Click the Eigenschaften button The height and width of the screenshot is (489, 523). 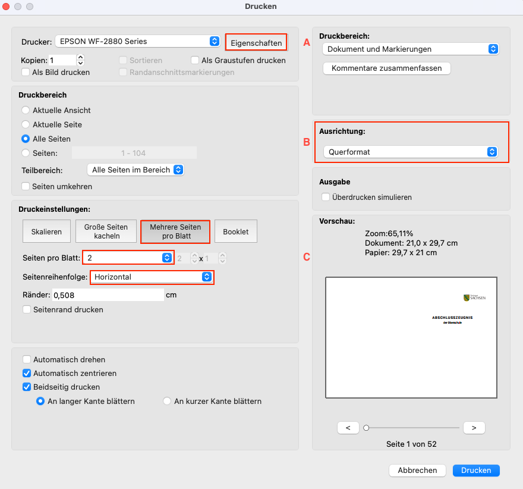tap(256, 43)
